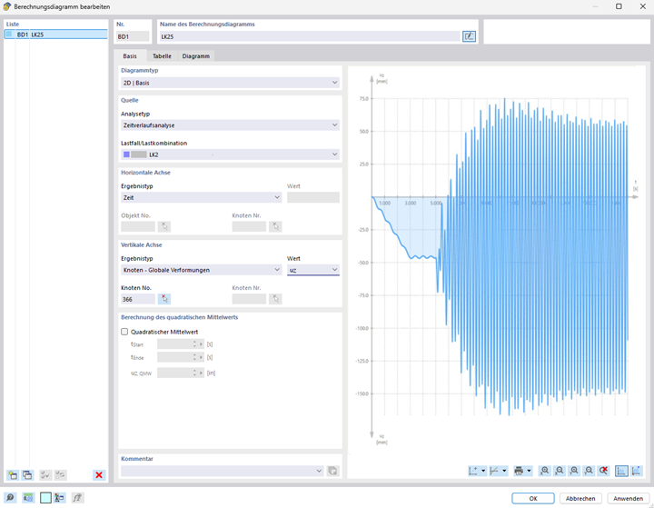Click the Abbrechen button
Image resolution: width=654 pixels, height=508 pixels.
pyautogui.click(x=580, y=498)
